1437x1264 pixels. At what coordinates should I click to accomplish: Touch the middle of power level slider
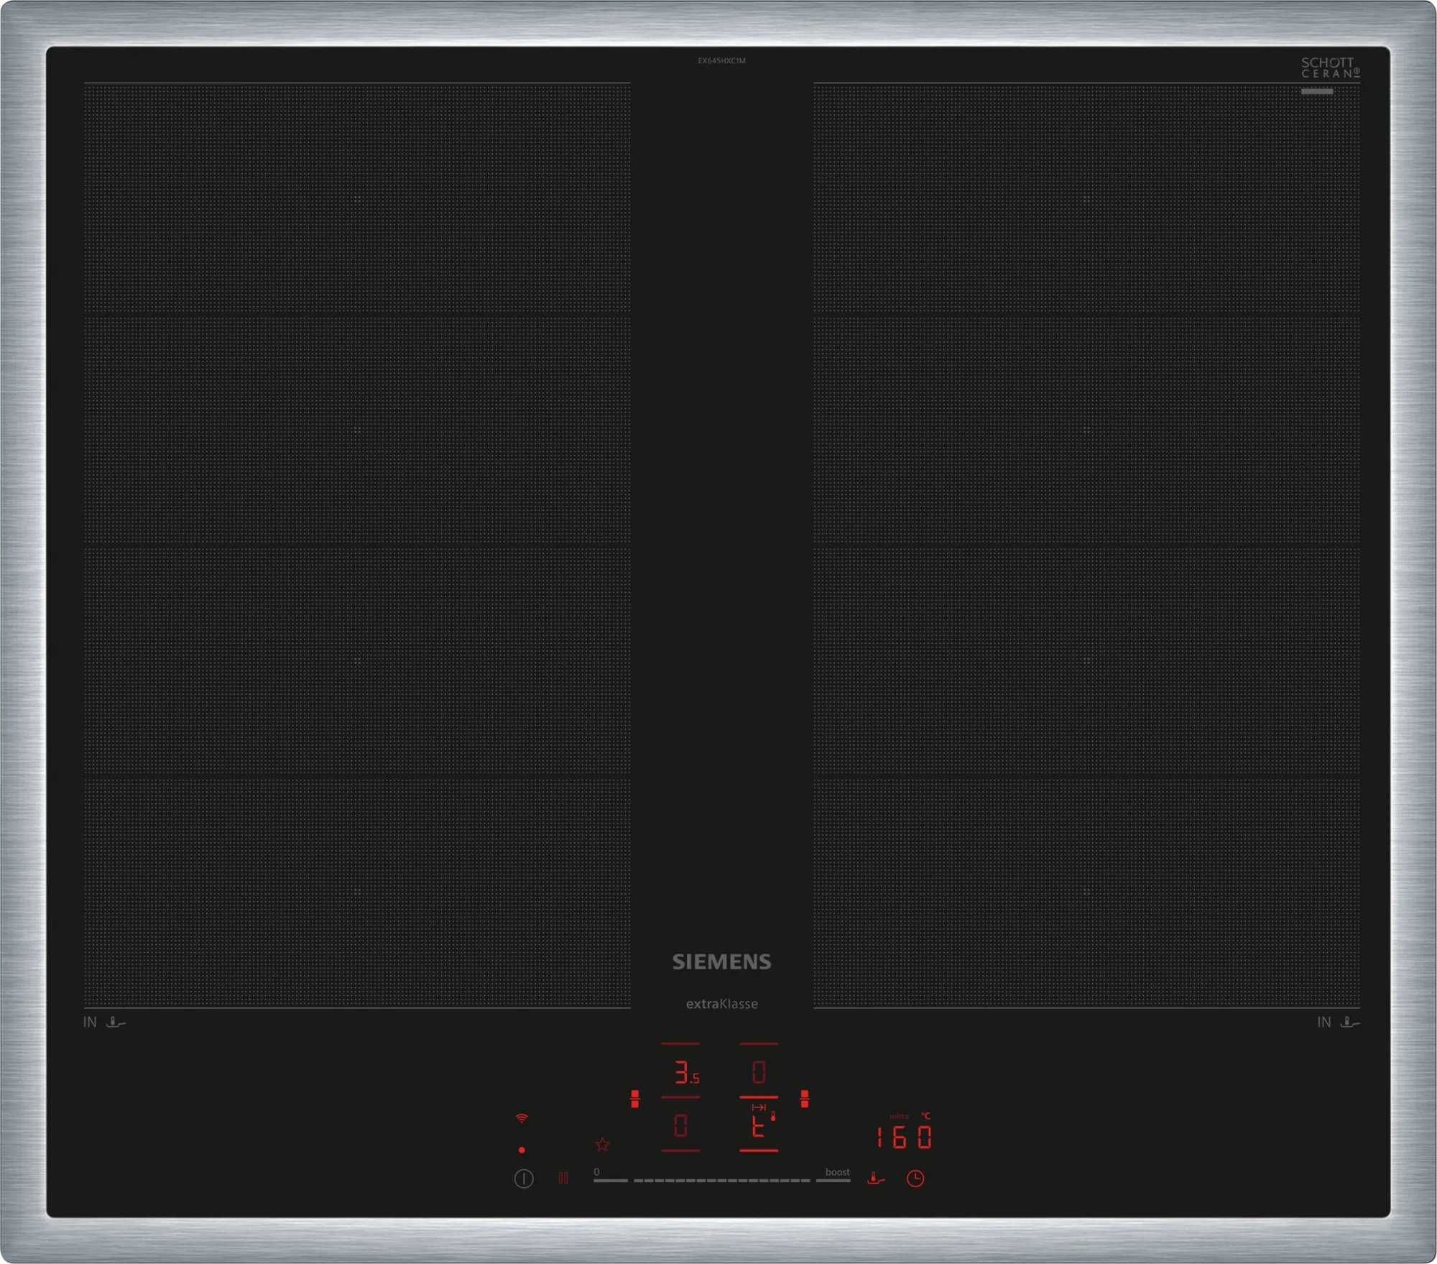coord(722,1180)
